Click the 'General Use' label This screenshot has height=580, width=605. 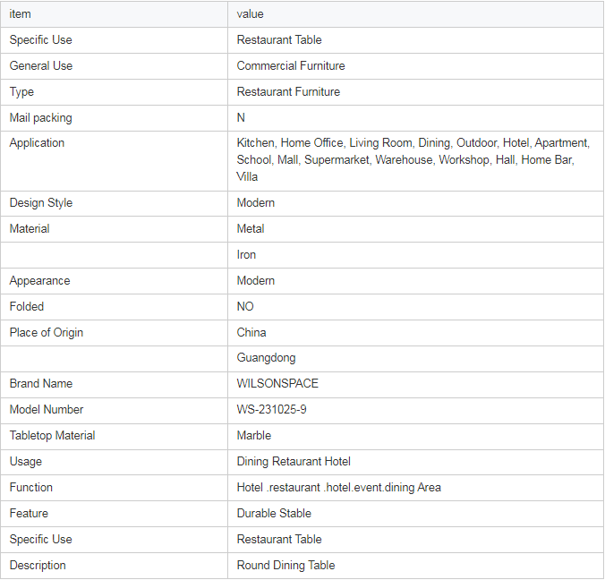(41, 66)
